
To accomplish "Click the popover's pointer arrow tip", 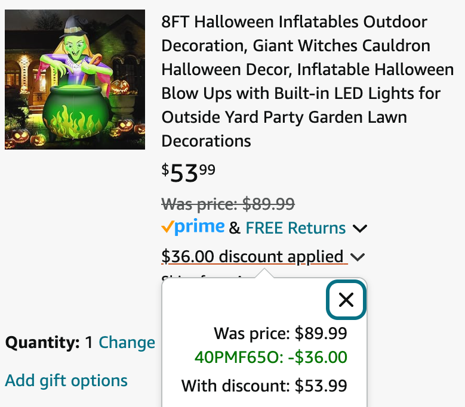I will point(264,272).
